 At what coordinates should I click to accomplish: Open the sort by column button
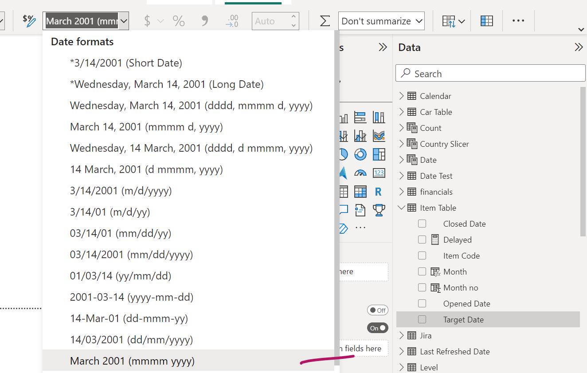point(454,21)
